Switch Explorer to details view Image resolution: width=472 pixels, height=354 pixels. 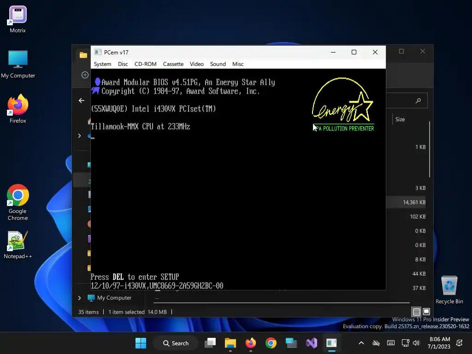click(416, 312)
